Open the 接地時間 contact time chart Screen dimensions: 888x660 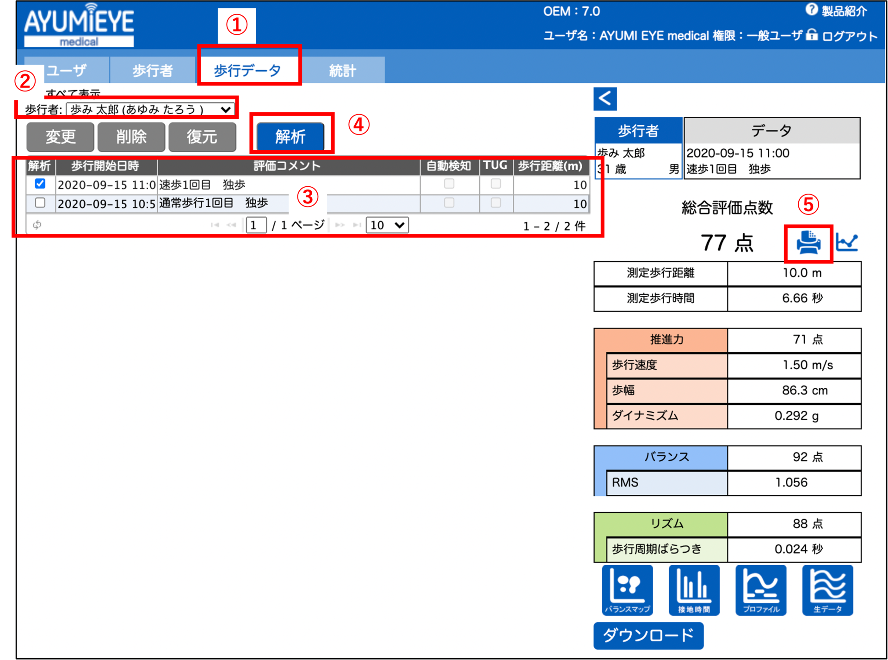(x=694, y=590)
